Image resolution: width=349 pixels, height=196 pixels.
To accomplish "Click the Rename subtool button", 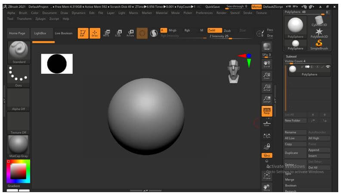I will click(295, 133).
